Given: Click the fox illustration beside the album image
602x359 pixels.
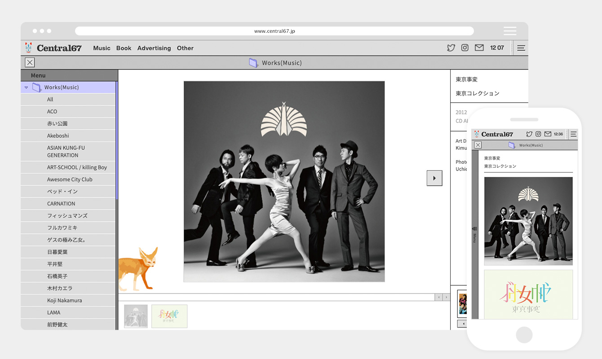Looking at the screenshot, I should 138,268.
